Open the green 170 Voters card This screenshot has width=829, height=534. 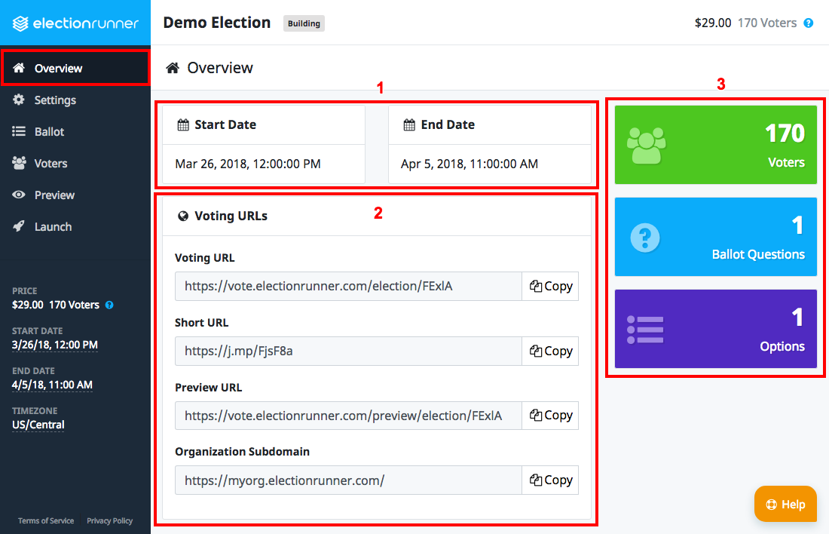click(716, 145)
